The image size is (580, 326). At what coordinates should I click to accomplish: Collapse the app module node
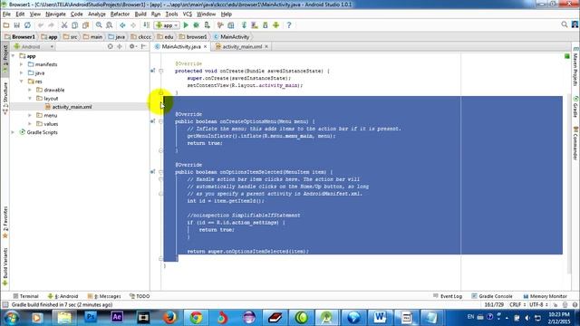(14, 56)
